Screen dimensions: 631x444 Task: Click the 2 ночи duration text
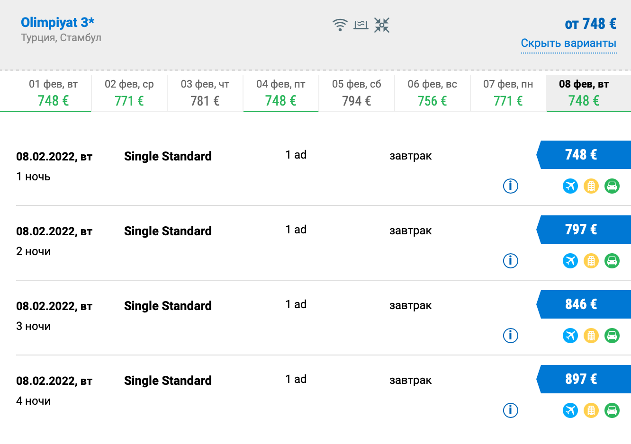[33, 251]
